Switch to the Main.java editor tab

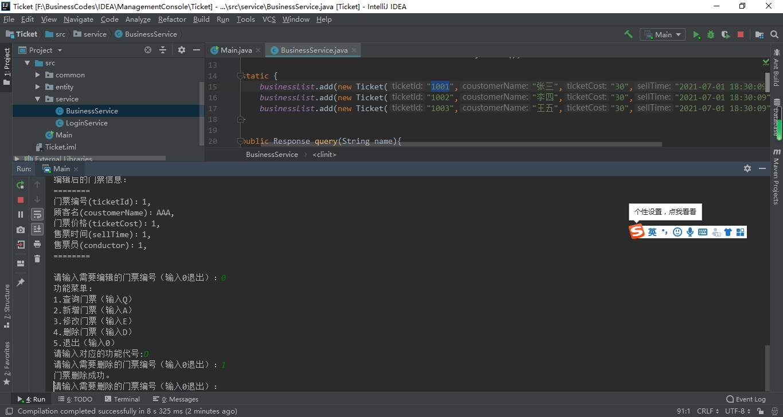coord(235,50)
